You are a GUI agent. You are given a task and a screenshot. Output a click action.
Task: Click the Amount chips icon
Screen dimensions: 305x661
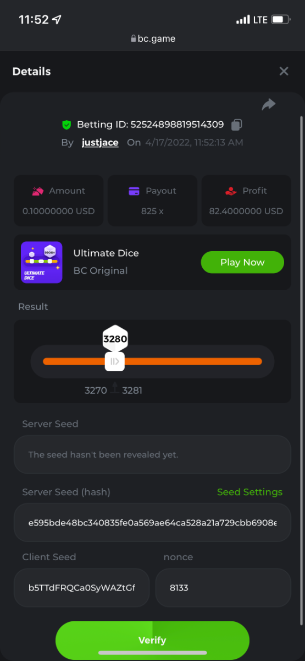(38, 191)
